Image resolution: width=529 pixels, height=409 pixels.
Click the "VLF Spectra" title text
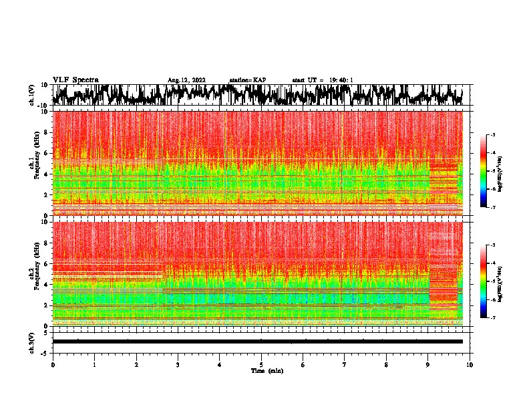click(75, 80)
